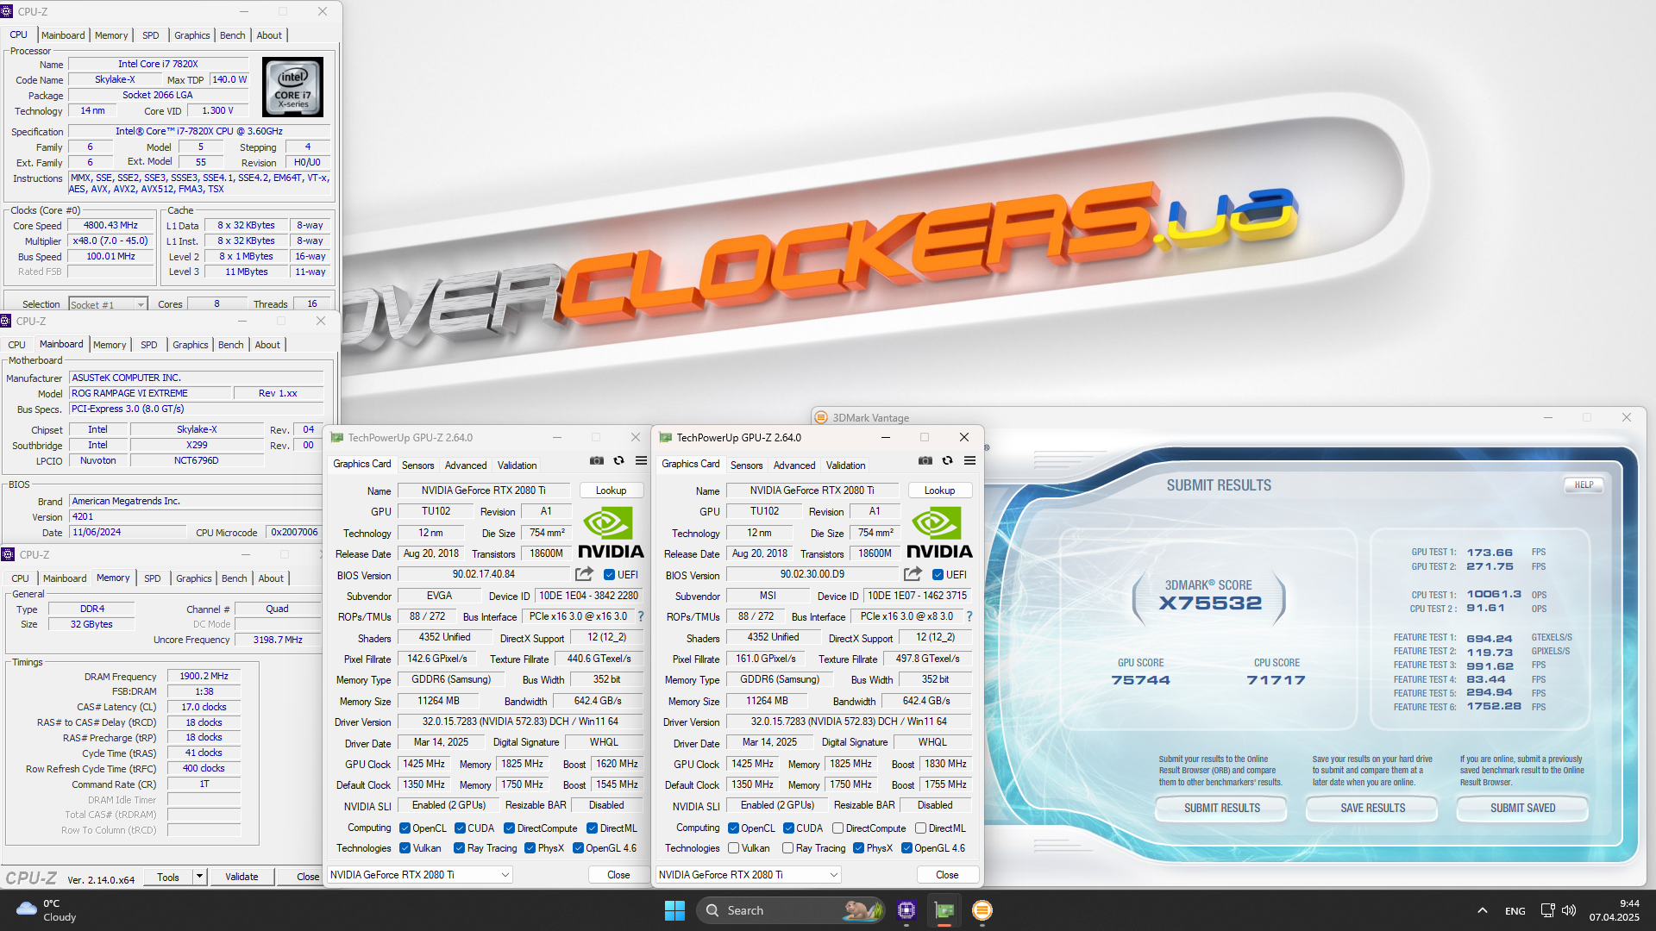Image resolution: width=1656 pixels, height=931 pixels.
Task: Open Graphics tab in CPU-Z Mainboard window
Action: point(190,345)
